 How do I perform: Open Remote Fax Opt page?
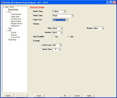(17, 23)
